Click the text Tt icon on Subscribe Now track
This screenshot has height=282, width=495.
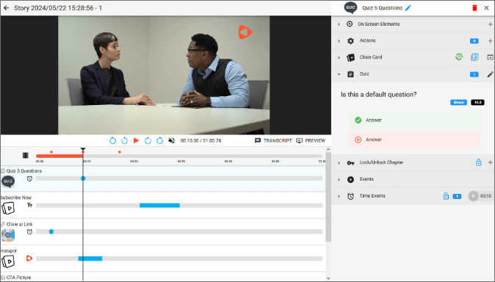point(29,206)
